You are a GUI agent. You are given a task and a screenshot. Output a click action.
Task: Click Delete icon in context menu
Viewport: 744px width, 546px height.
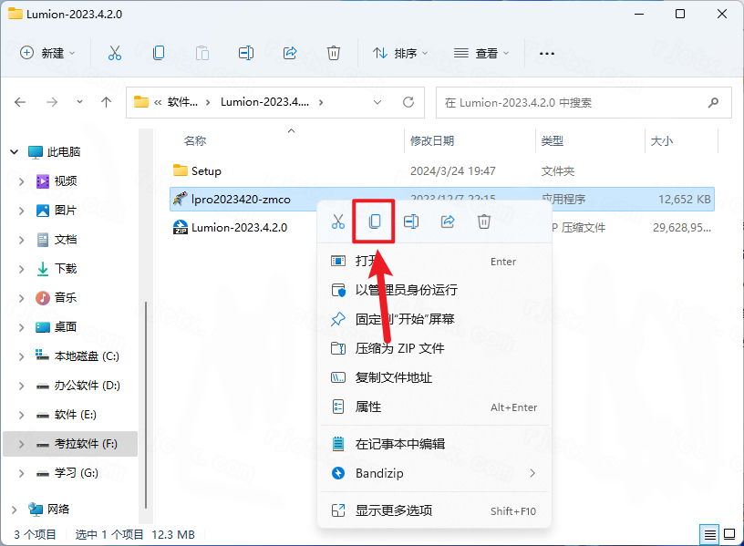click(483, 221)
